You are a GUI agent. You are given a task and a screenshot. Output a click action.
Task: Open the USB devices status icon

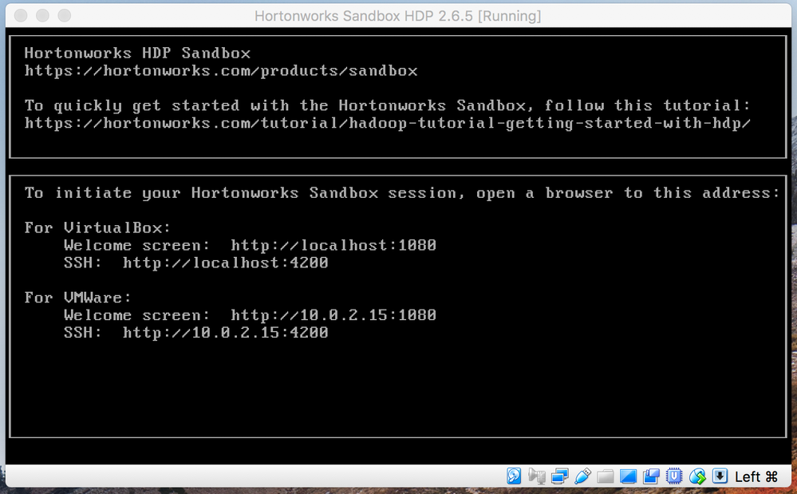pyautogui.click(x=582, y=476)
